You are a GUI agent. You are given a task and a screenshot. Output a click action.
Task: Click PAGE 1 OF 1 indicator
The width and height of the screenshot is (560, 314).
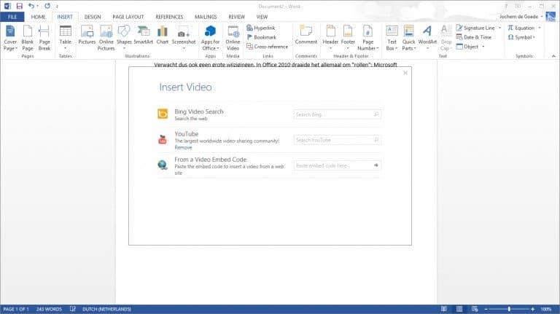tap(16, 309)
